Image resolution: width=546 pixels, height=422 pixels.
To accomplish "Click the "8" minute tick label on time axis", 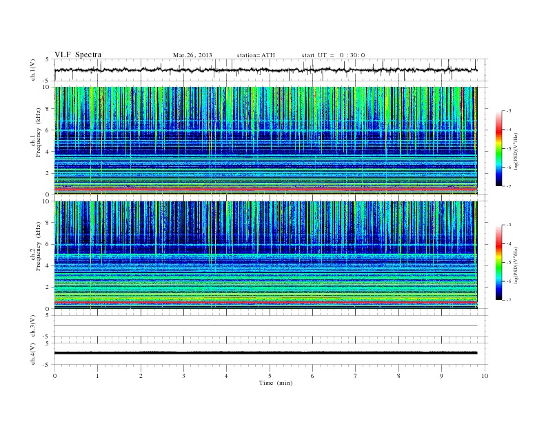I will tap(398, 376).
